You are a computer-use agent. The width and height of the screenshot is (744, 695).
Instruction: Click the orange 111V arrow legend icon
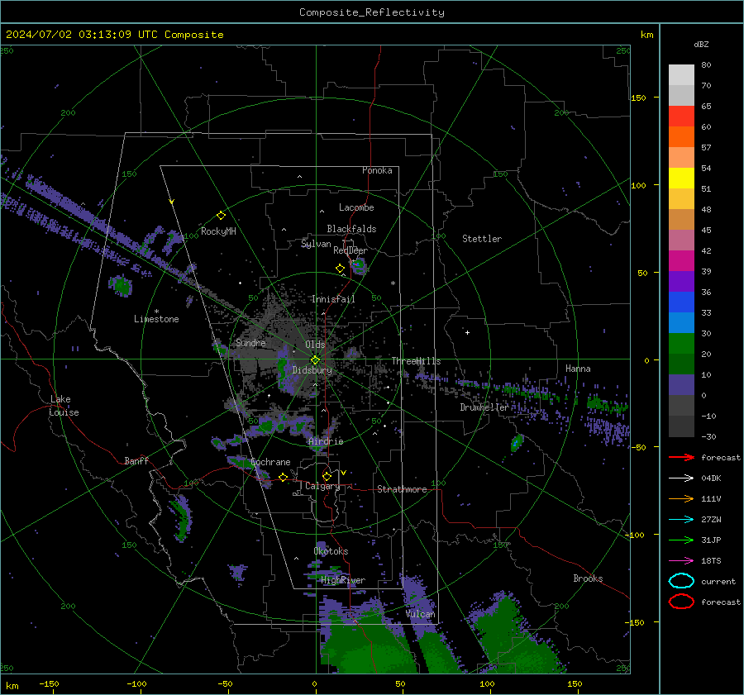pos(681,498)
